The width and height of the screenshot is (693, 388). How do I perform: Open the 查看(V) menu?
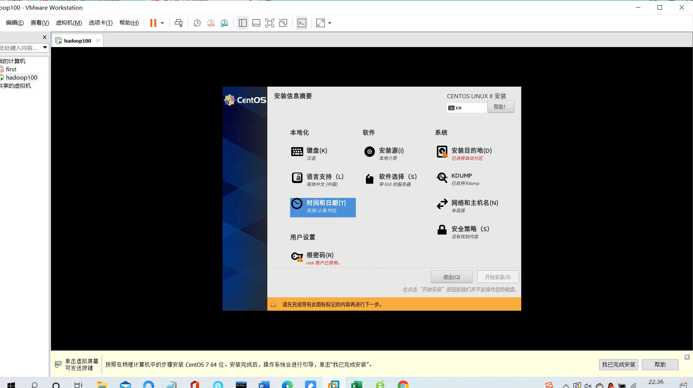click(40, 23)
